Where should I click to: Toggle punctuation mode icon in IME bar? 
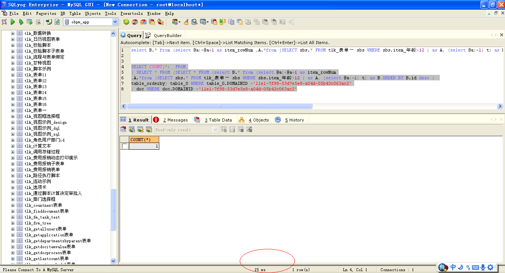coord(468,267)
